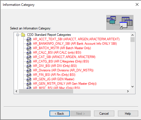This screenshot has height=120, width=141.
Task: Click the horizontal scrollbar thumb
Action: point(46,91)
